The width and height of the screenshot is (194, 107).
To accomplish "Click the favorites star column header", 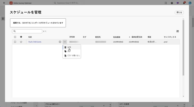I will (x=21, y=37).
